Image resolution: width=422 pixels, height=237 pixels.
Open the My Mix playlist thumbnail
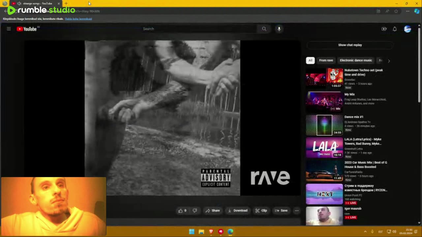coord(324,102)
